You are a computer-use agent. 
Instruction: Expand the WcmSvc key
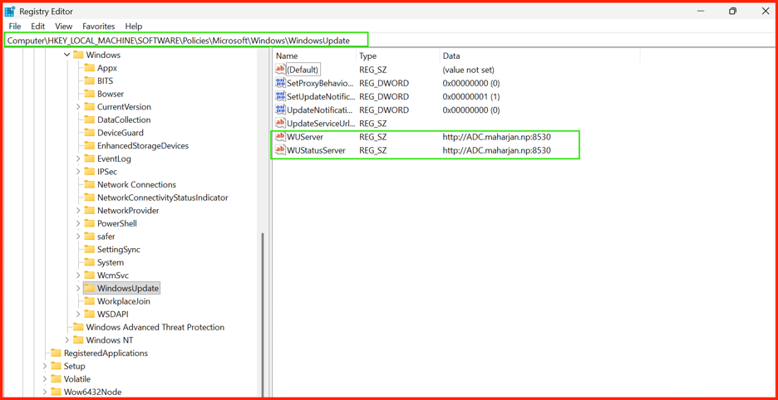[78, 275]
